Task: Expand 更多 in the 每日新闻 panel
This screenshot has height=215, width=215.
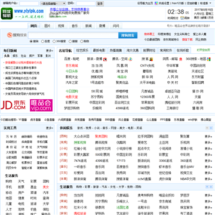Action: point(50,51)
